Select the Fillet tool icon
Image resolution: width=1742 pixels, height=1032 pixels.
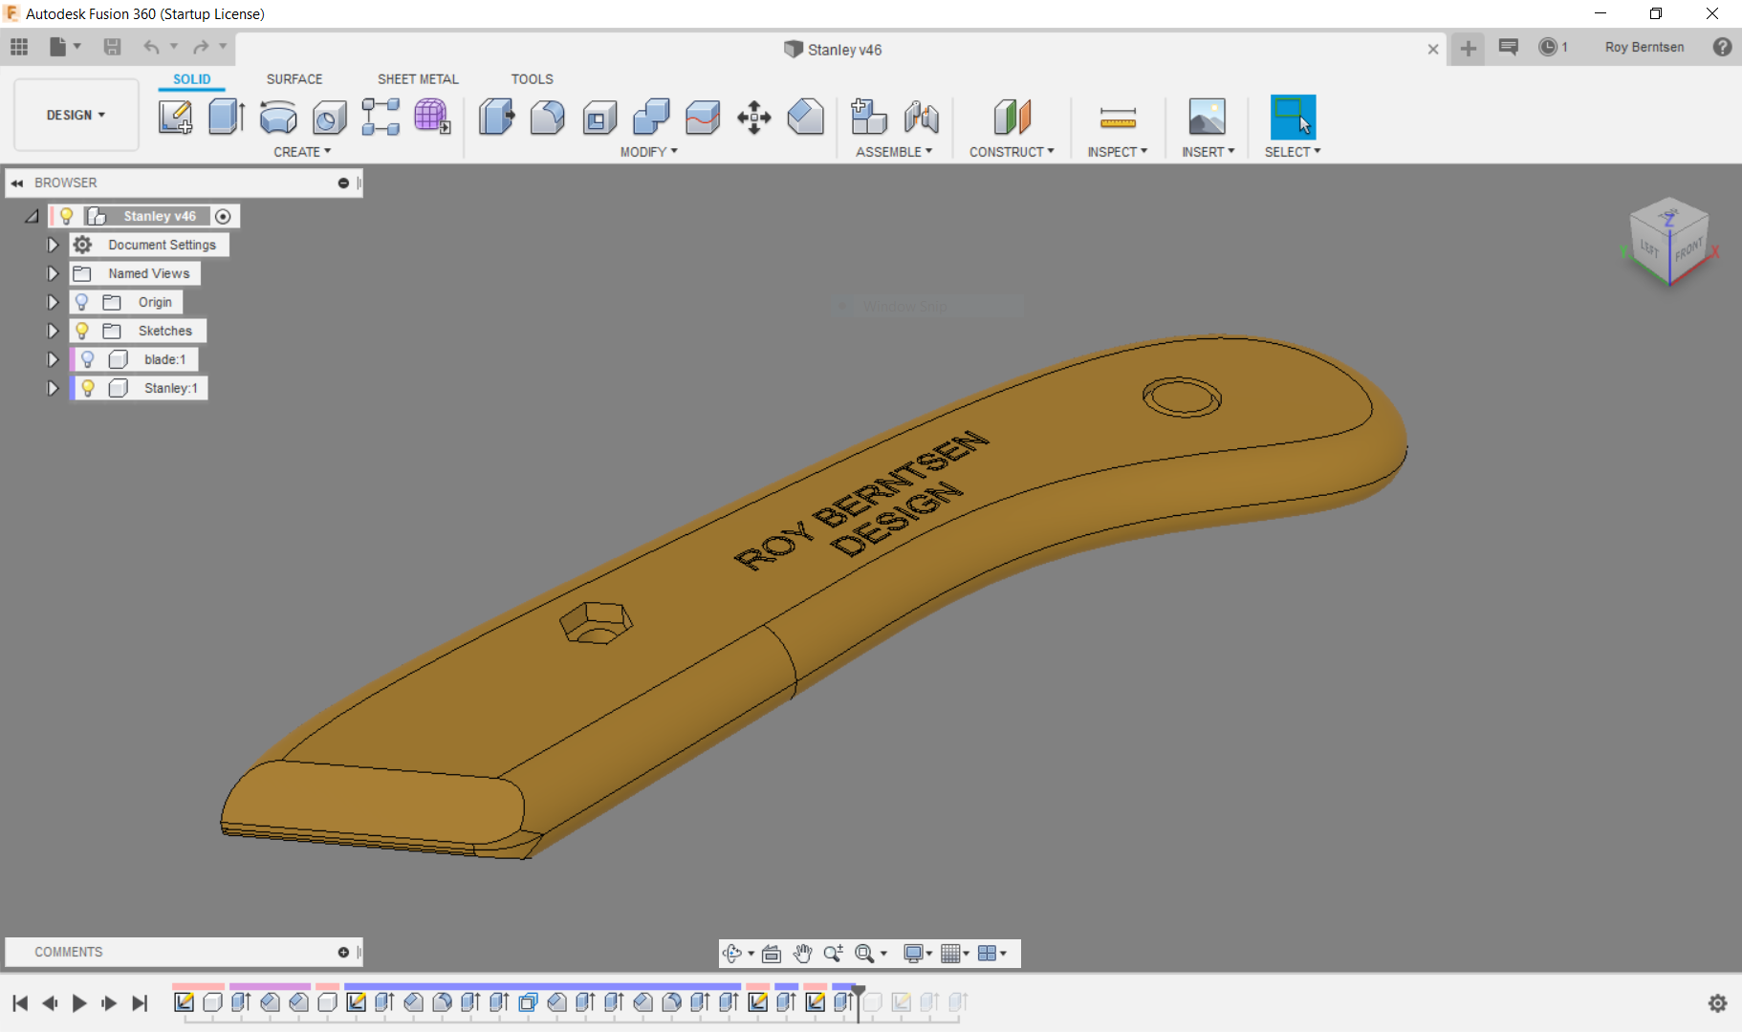click(548, 117)
